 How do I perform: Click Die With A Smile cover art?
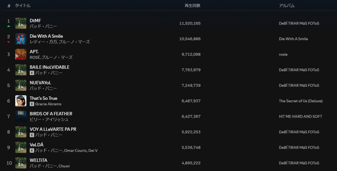21,39
